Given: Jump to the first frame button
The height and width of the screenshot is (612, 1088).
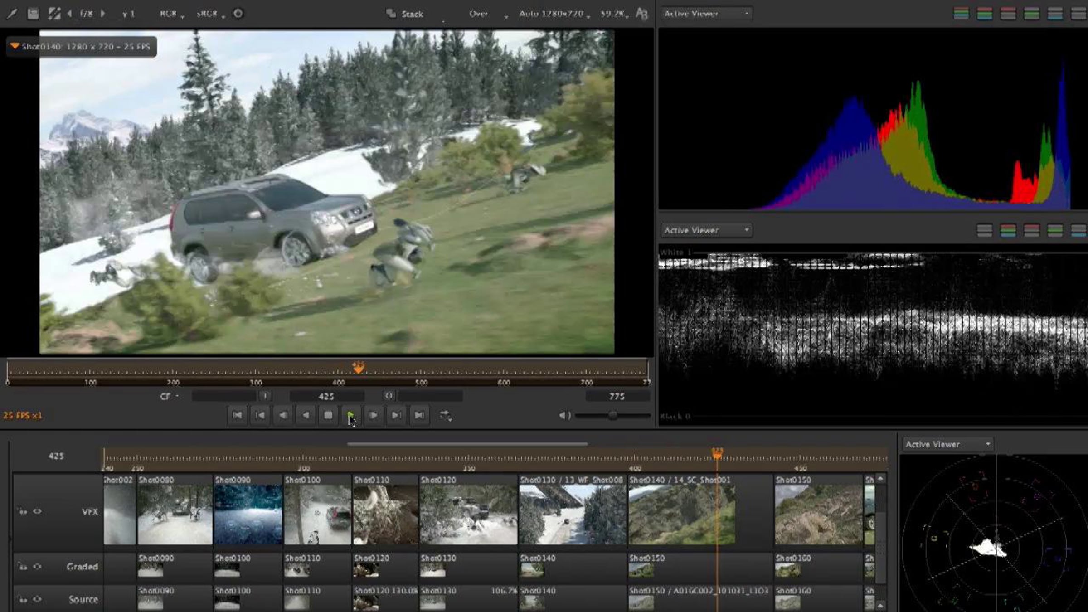Looking at the screenshot, I should [x=237, y=415].
